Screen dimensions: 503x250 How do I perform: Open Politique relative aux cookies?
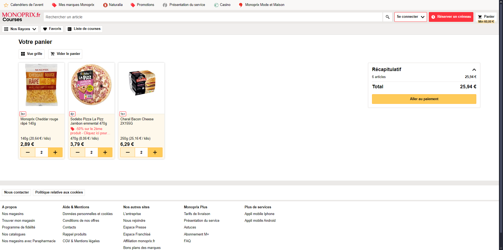tap(59, 192)
